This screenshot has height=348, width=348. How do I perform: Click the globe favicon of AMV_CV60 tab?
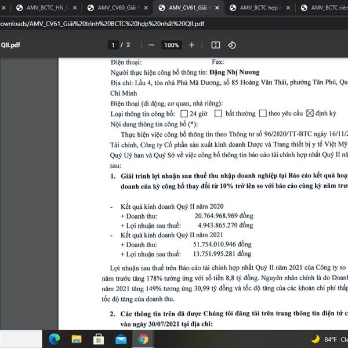90,8
